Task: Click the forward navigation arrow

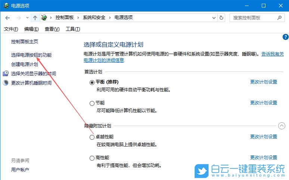Action: click(x=18, y=18)
